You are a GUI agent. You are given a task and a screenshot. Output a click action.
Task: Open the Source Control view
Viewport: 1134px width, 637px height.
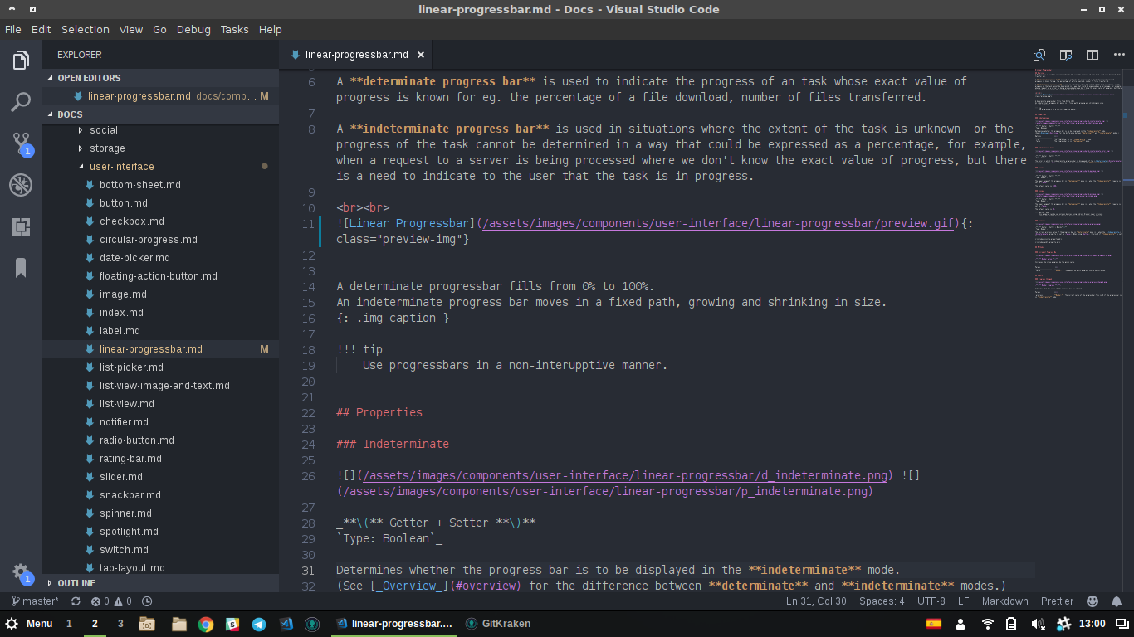click(x=20, y=143)
